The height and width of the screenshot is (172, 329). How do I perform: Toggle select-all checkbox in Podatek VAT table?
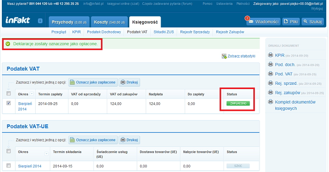8,94
